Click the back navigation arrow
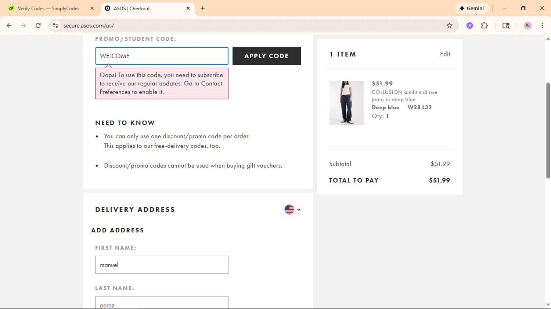The width and height of the screenshot is (551, 309). pyautogui.click(x=9, y=26)
